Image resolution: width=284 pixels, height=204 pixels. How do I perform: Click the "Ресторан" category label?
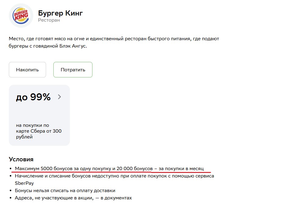(49, 20)
